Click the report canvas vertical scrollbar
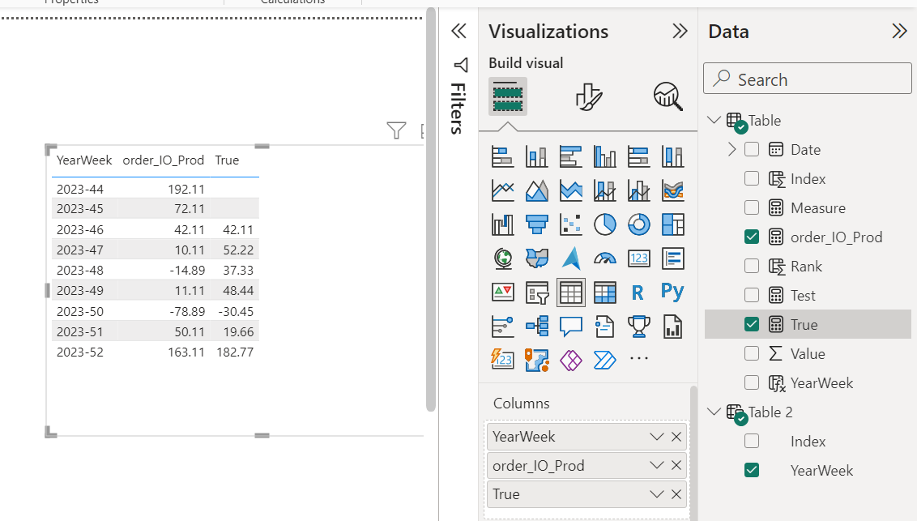 pos(431,211)
